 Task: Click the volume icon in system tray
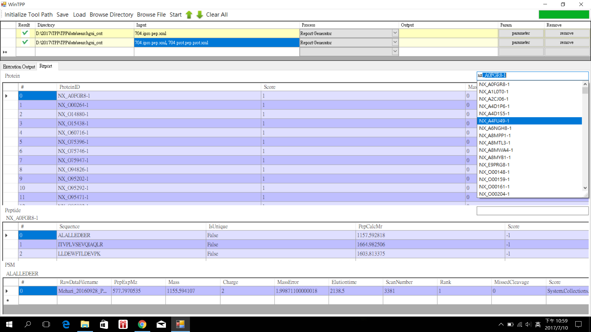click(x=529, y=324)
